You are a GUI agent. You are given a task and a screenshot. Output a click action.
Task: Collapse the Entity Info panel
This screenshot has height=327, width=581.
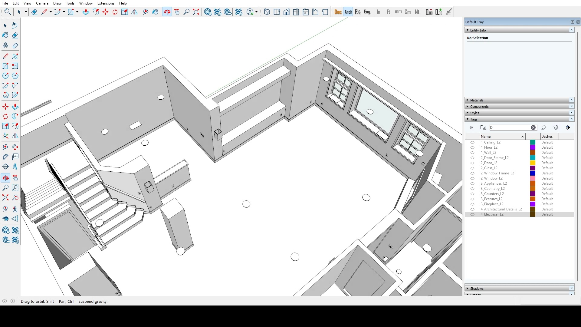click(x=468, y=30)
